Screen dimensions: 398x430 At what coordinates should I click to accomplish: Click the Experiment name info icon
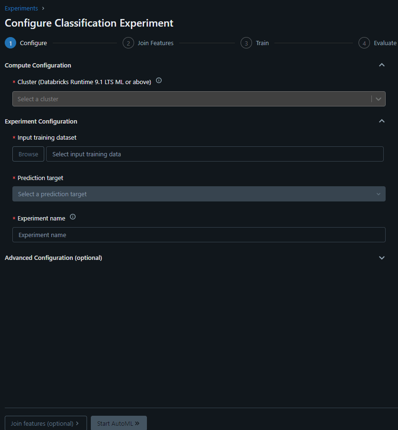pos(73,217)
